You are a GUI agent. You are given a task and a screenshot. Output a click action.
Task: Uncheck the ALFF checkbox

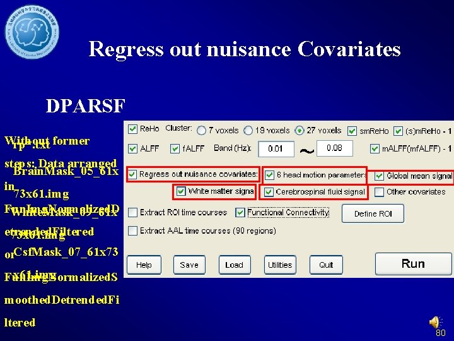(132, 149)
